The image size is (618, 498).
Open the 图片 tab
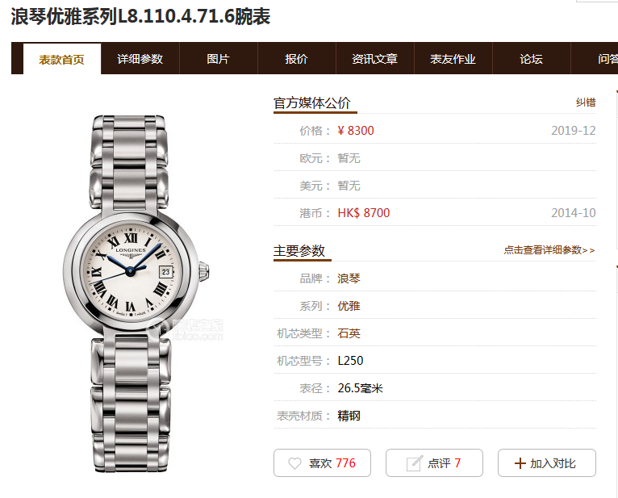219,59
